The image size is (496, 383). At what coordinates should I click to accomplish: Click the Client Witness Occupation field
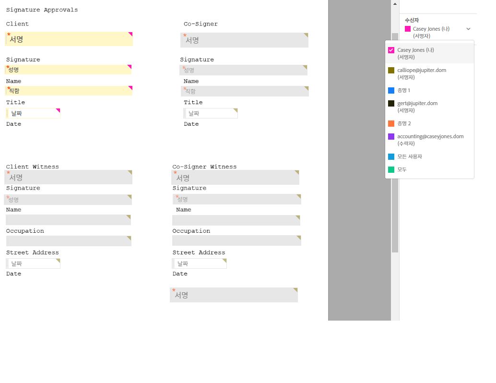(68, 220)
